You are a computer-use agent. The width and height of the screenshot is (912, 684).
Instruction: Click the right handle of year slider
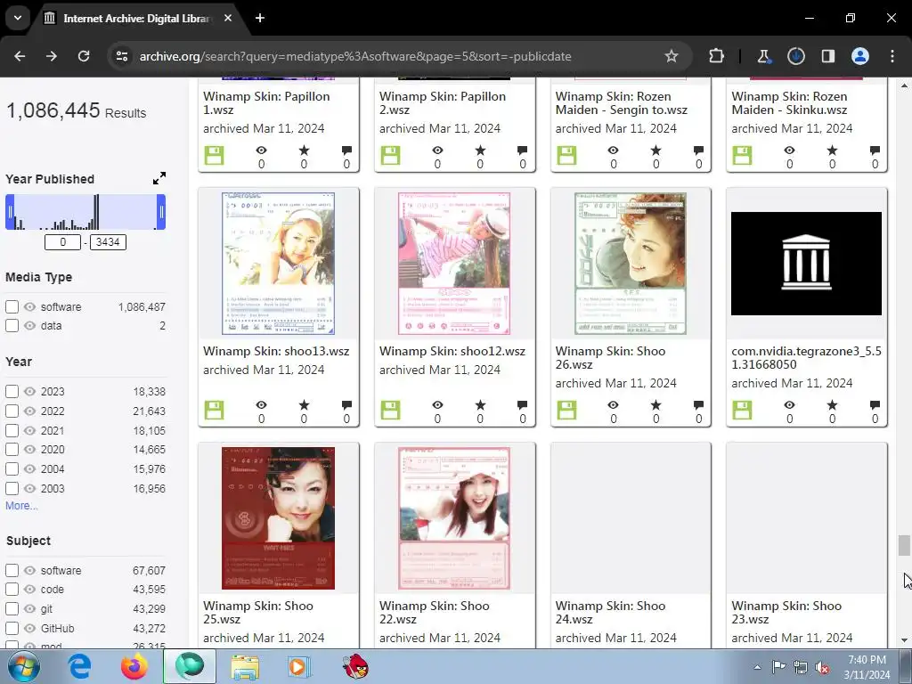tap(162, 212)
